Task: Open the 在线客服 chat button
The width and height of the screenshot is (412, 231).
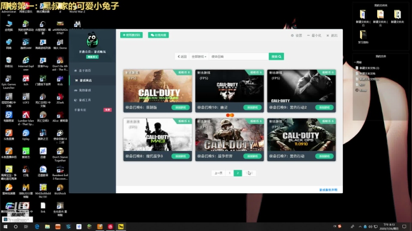Action: point(158,35)
